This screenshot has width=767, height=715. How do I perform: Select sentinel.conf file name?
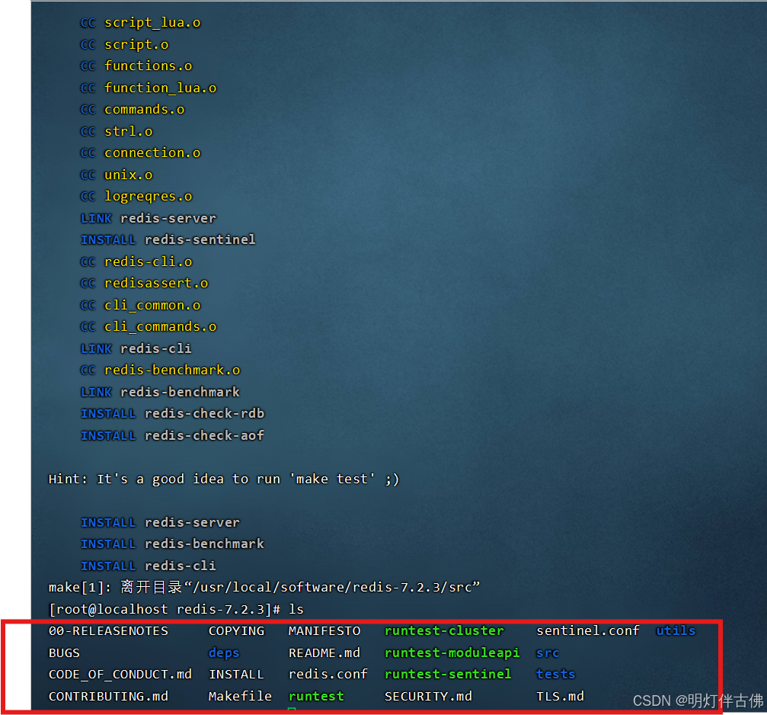588,631
